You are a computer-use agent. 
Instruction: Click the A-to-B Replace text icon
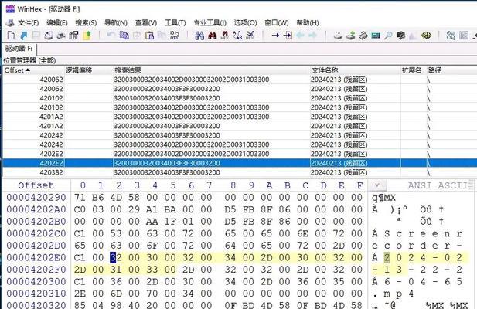(x=237, y=36)
